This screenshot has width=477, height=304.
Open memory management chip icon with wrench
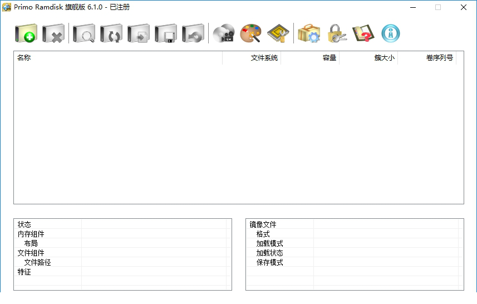click(278, 33)
